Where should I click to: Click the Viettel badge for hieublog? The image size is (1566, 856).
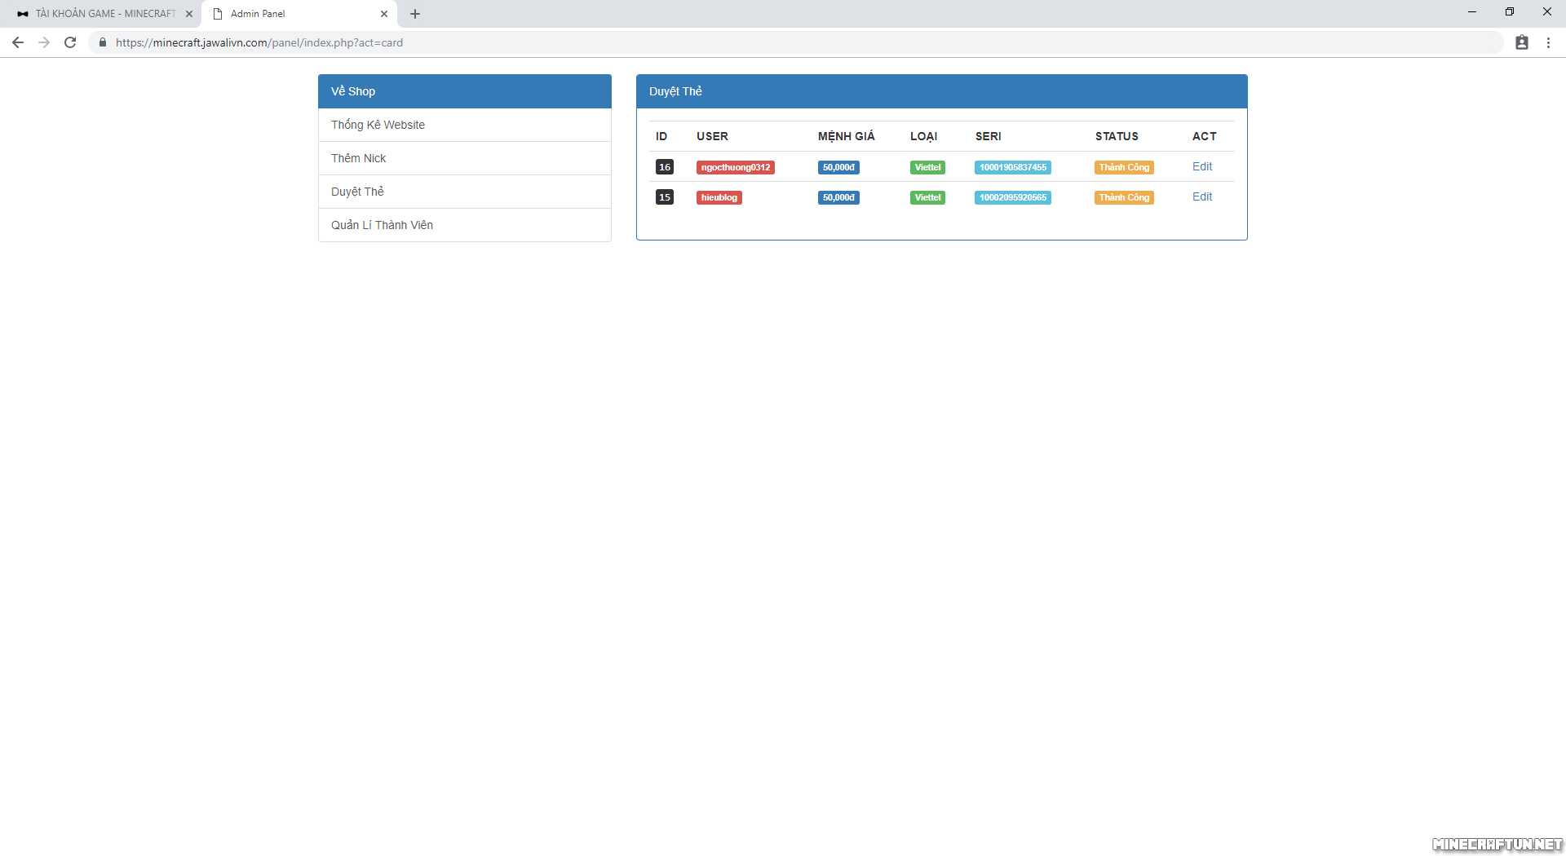coord(927,197)
